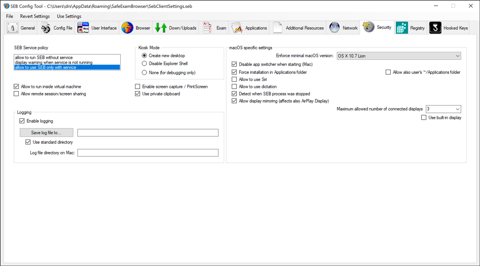
Task: Click the Security tab keys icon
Action: pyautogui.click(x=369, y=27)
